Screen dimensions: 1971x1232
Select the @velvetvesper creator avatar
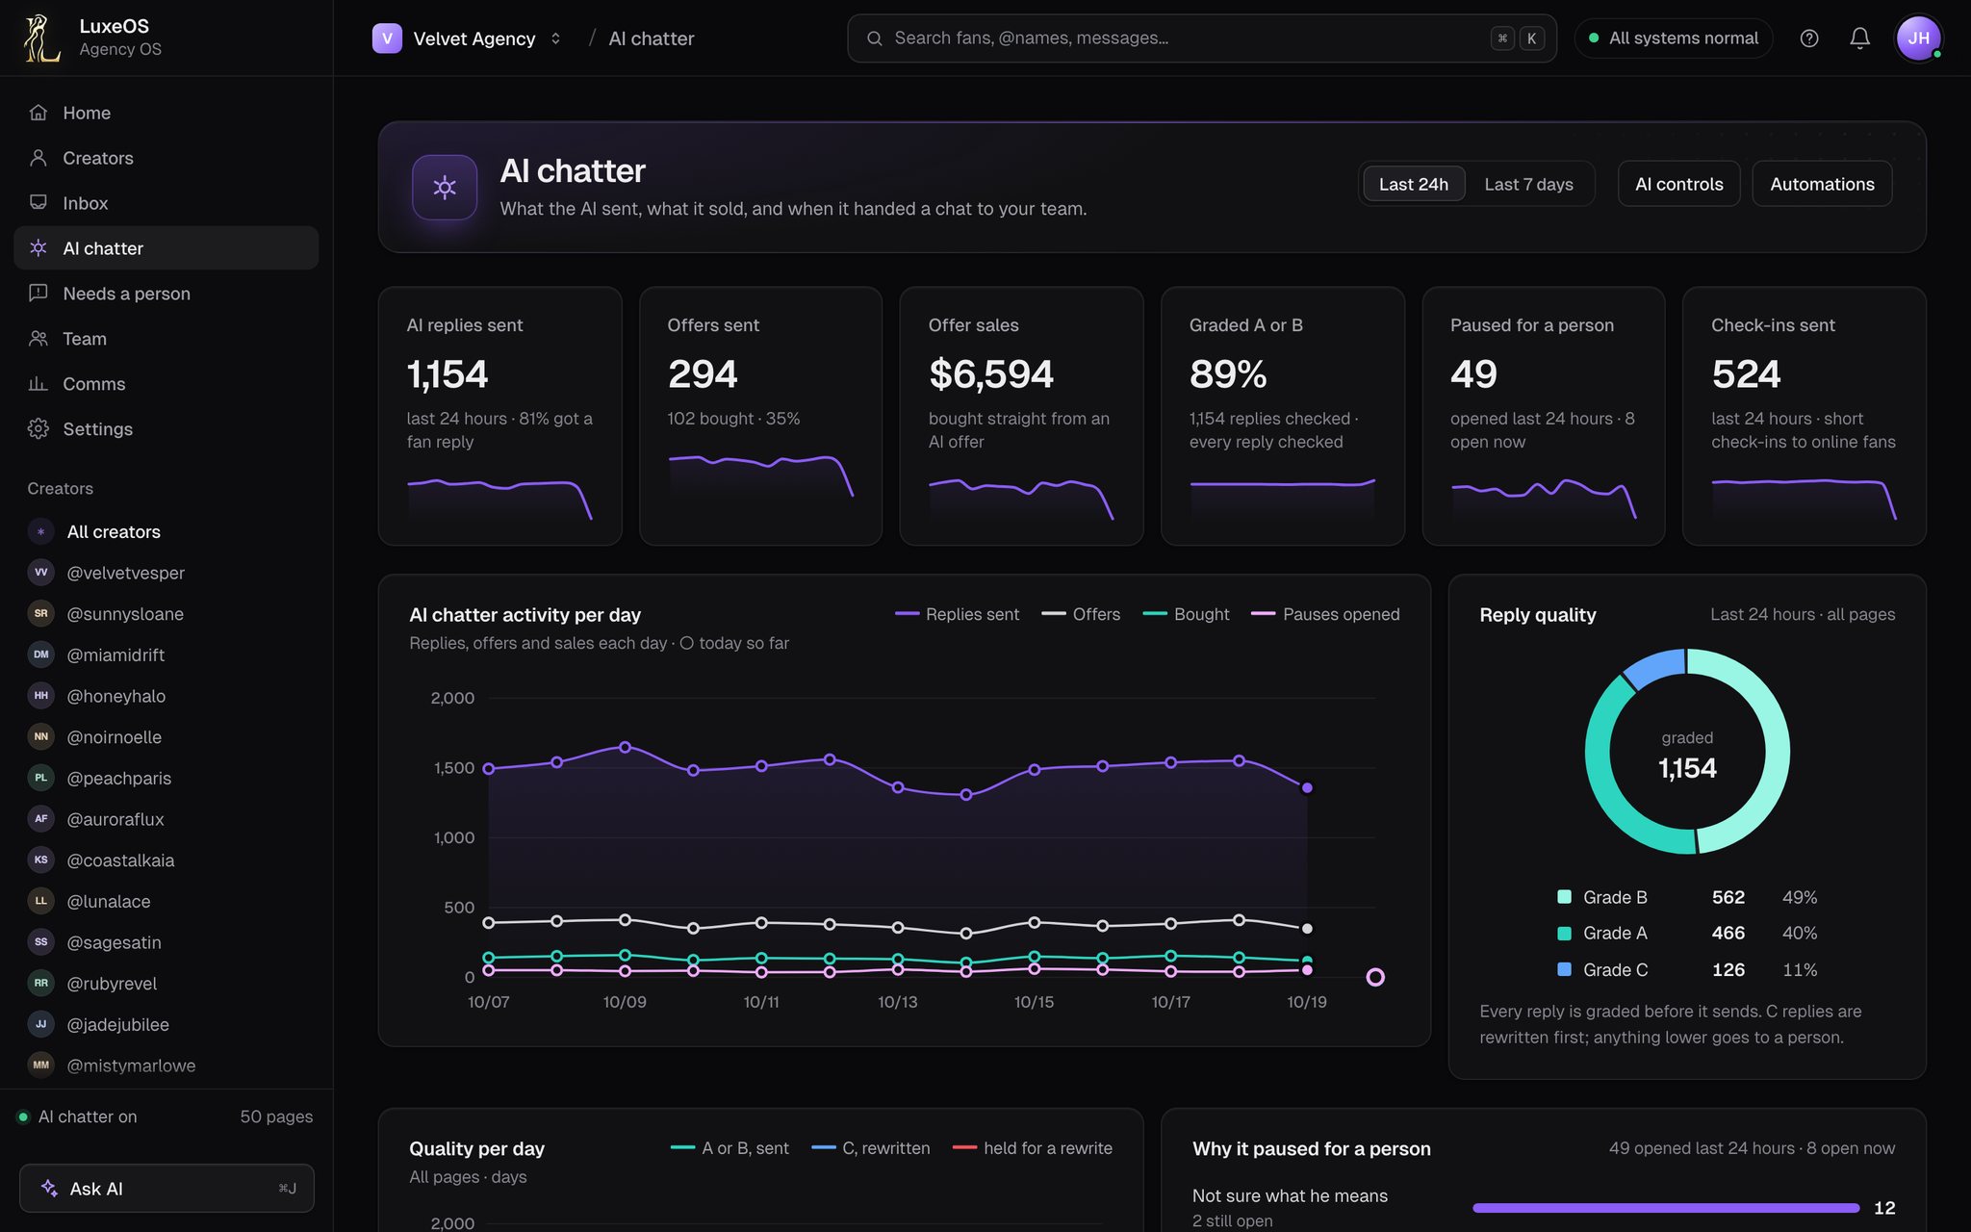pyautogui.click(x=40, y=573)
